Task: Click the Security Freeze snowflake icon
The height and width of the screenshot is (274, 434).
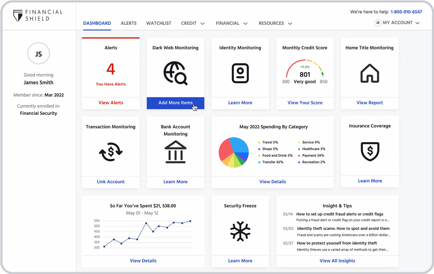Action: point(240,231)
